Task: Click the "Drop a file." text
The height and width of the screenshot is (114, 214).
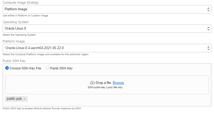Action: (104, 83)
